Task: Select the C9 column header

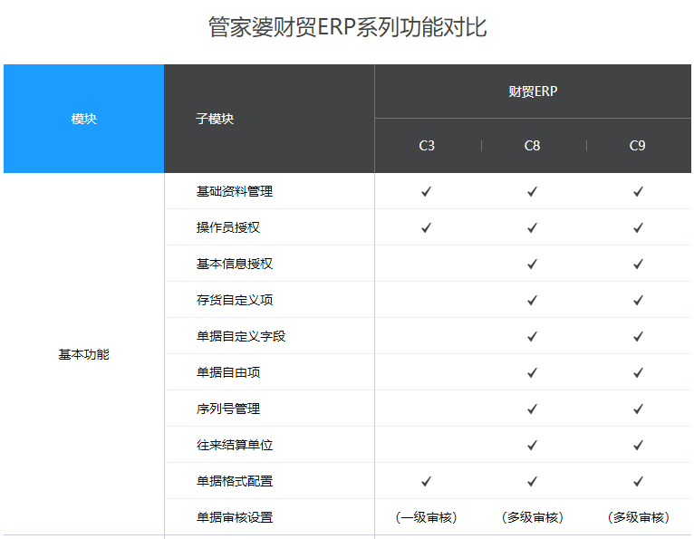Action: 637,146
